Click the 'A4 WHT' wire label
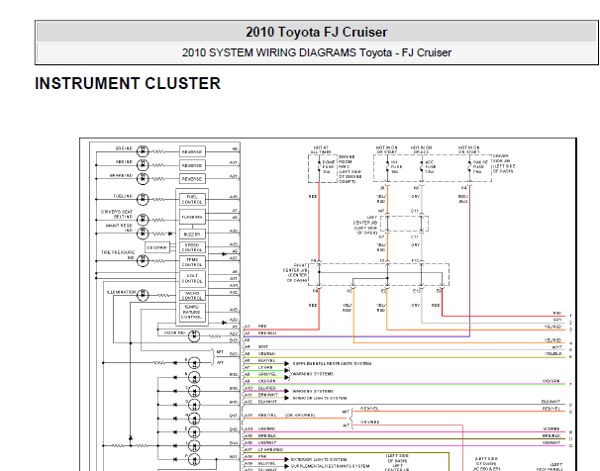The image size is (600, 471). tap(256, 346)
